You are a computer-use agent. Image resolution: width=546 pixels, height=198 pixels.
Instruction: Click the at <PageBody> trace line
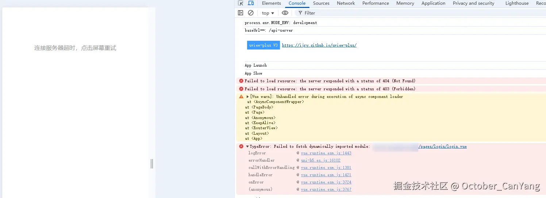tap(259, 107)
